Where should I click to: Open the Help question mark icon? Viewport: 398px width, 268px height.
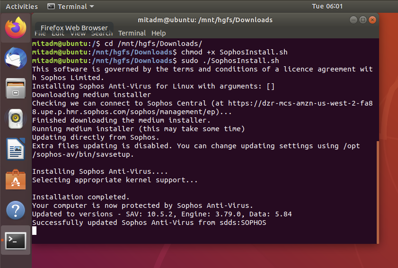(x=16, y=210)
